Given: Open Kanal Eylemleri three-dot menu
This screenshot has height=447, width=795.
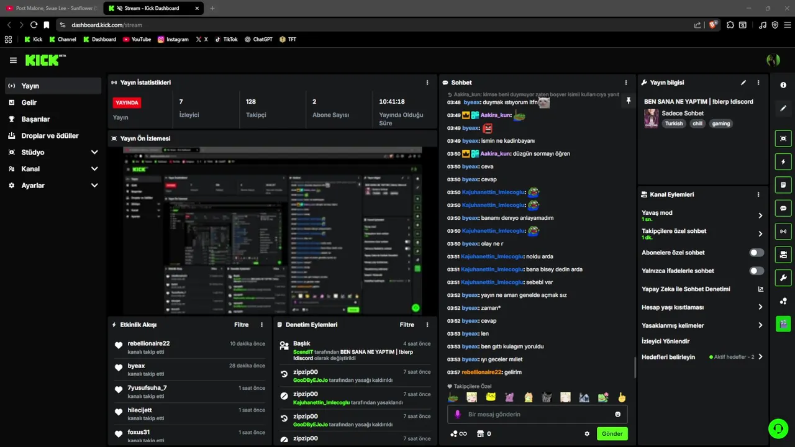Looking at the screenshot, I should pos(758,194).
